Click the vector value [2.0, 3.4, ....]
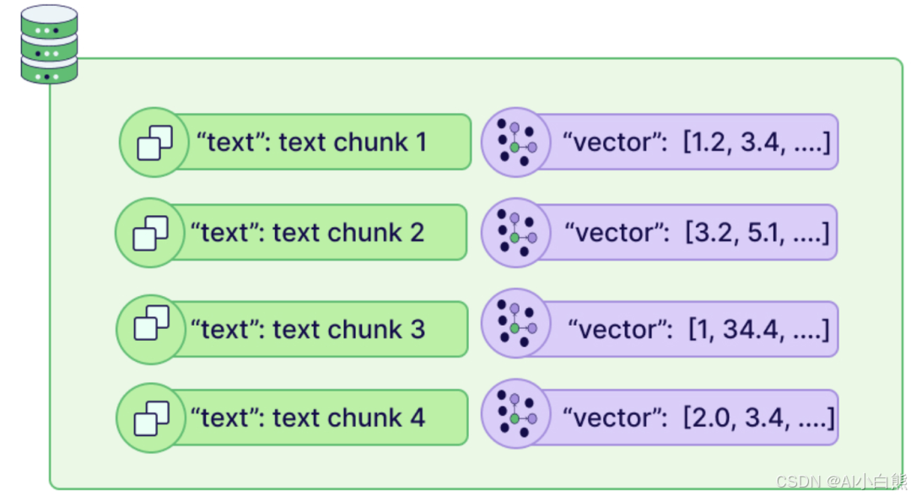Viewport: 911px width, 496px height. click(x=758, y=418)
